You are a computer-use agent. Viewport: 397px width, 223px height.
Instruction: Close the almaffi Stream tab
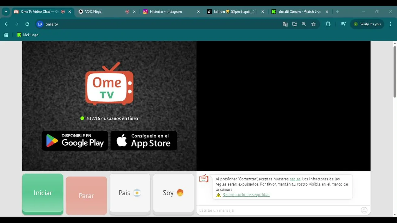click(327, 11)
